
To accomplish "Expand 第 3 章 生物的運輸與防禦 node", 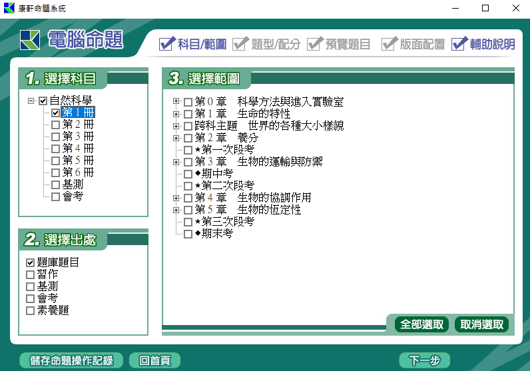I will click(x=176, y=162).
